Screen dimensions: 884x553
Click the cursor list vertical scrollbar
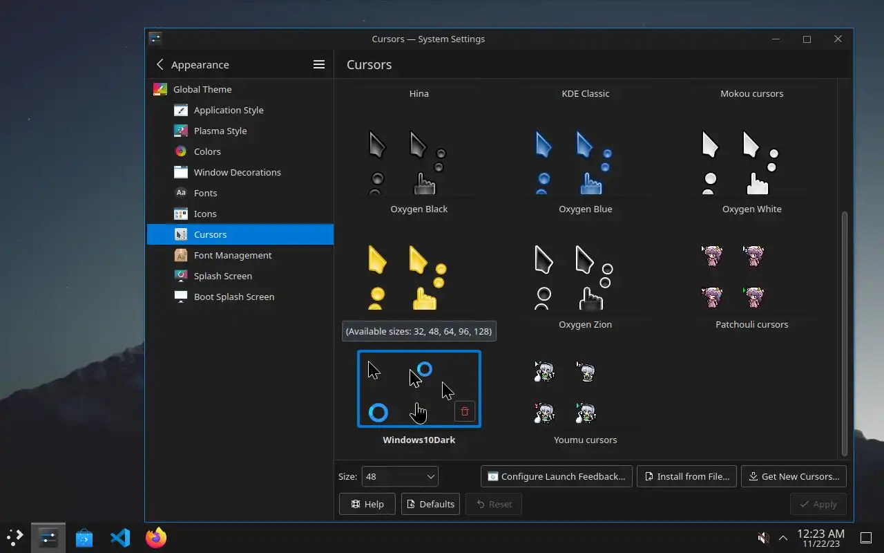[844, 334]
